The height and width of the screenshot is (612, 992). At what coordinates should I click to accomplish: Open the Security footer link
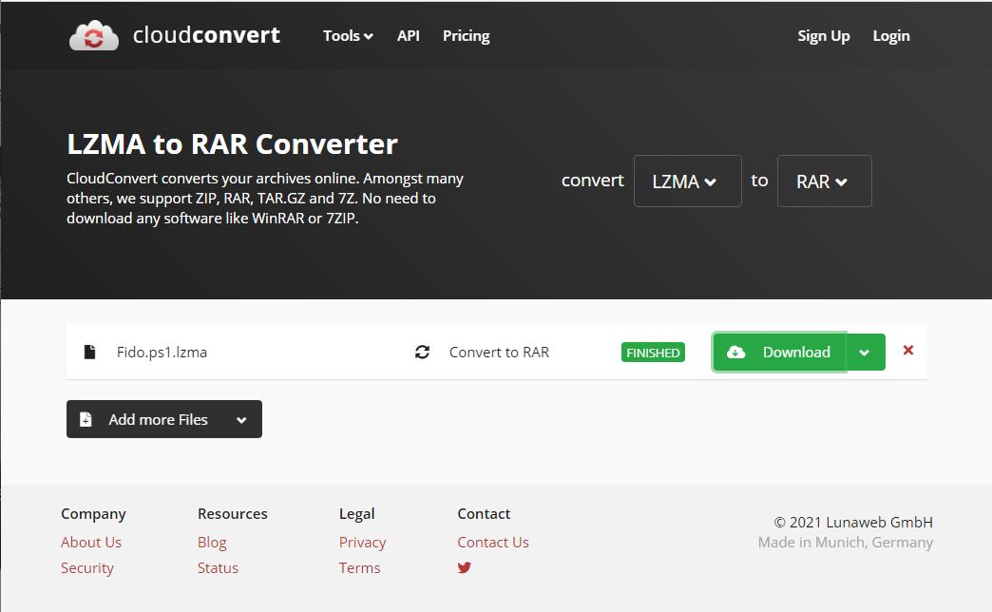(87, 567)
